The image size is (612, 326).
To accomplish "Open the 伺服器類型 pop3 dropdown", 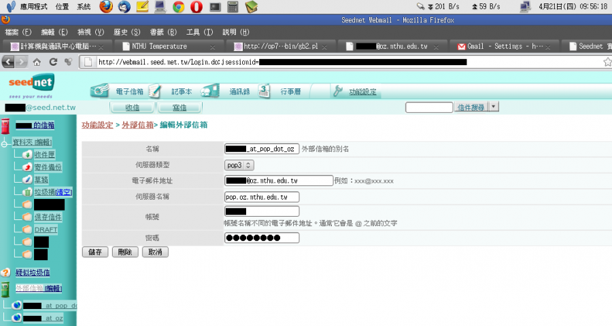I will [239, 165].
